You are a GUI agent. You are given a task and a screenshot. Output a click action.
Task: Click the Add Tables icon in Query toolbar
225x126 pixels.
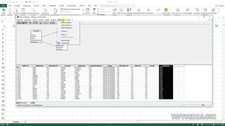[x=41, y=23]
